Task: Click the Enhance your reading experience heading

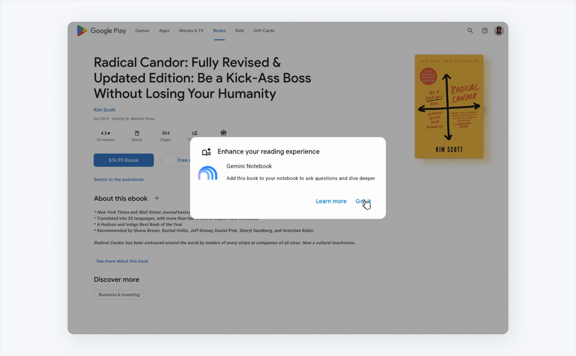Action: pos(269,152)
